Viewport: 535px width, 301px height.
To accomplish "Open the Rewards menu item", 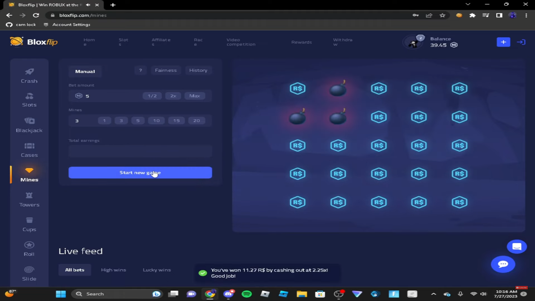I will point(301,42).
